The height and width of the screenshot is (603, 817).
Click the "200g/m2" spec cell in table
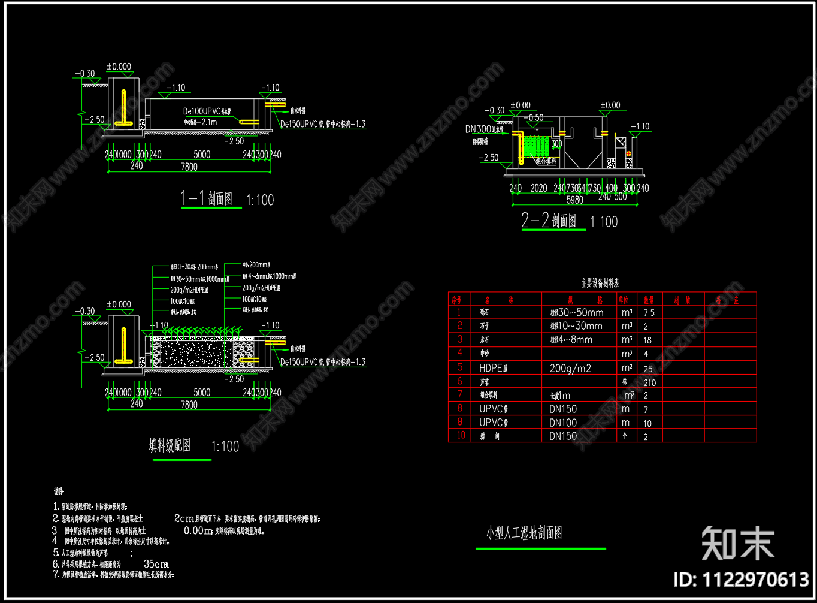tap(570, 369)
